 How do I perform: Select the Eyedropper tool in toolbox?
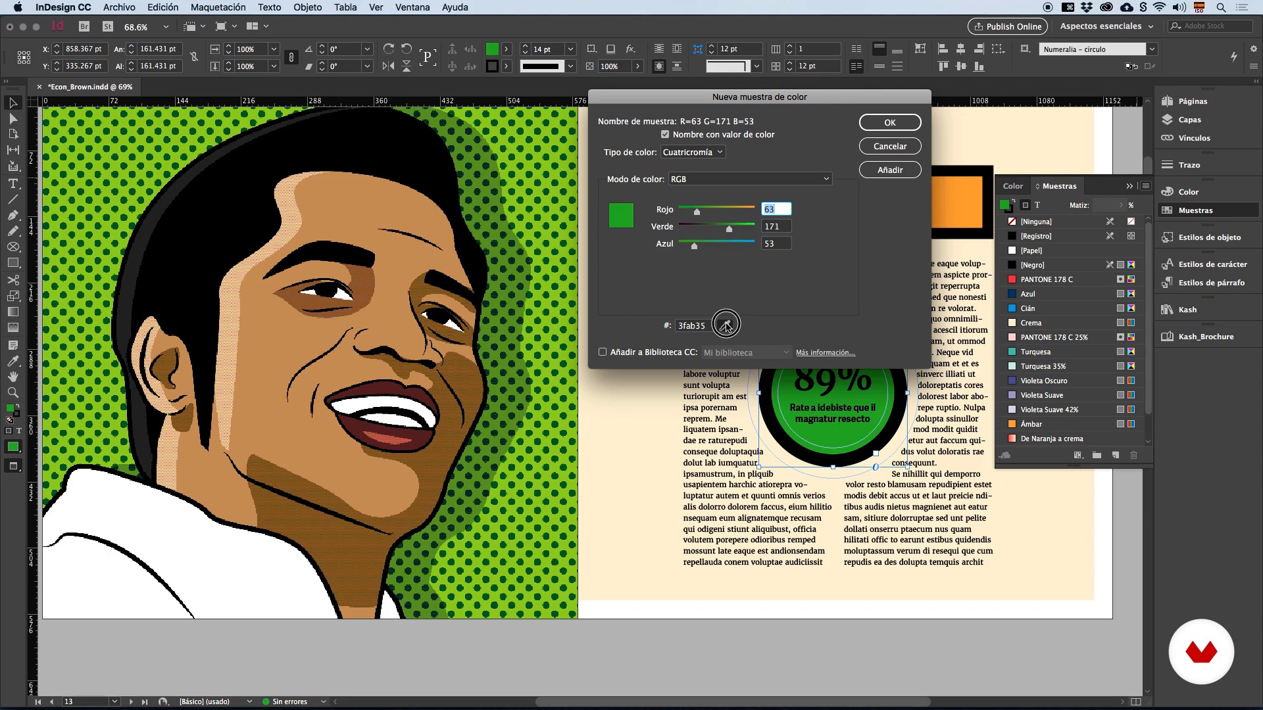pos(12,361)
